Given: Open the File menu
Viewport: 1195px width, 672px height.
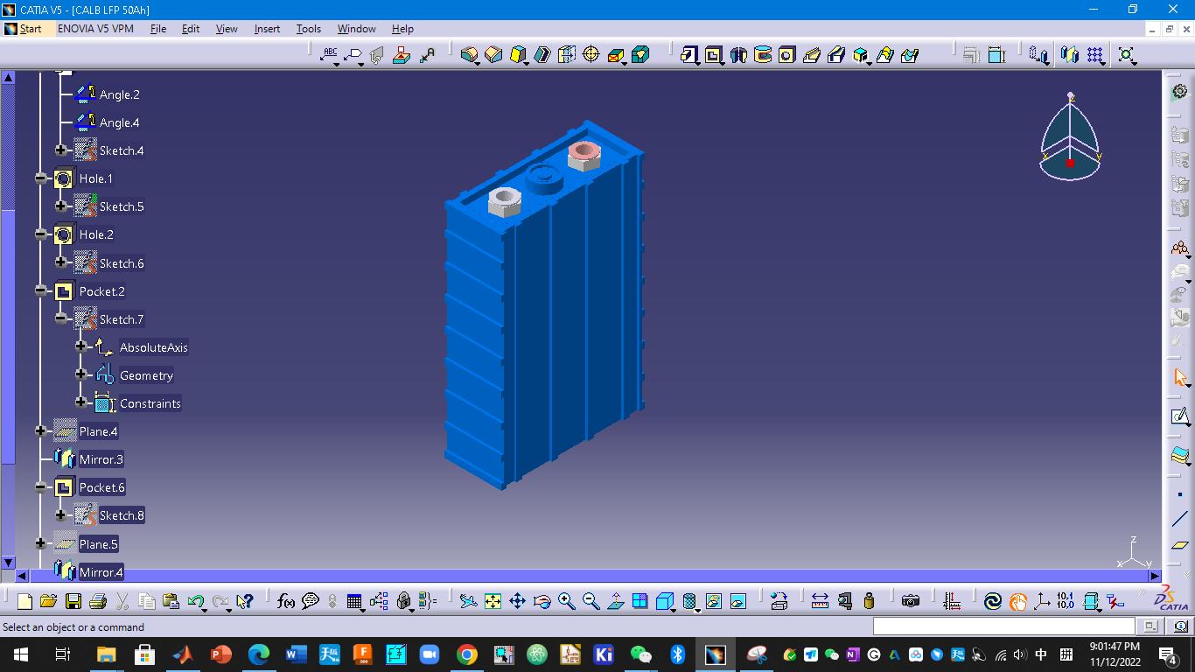Looking at the screenshot, I should click(x=158, y=29).
